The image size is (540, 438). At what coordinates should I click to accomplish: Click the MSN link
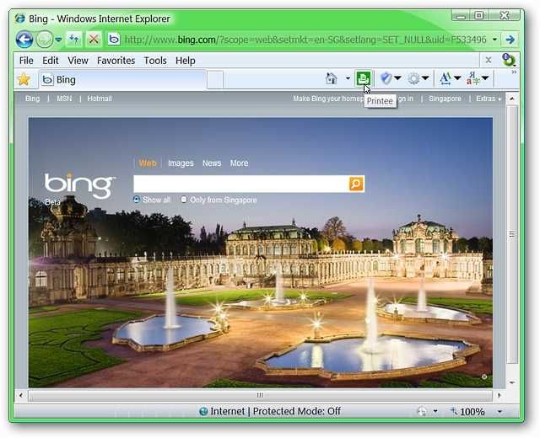(x=64, y=99)
